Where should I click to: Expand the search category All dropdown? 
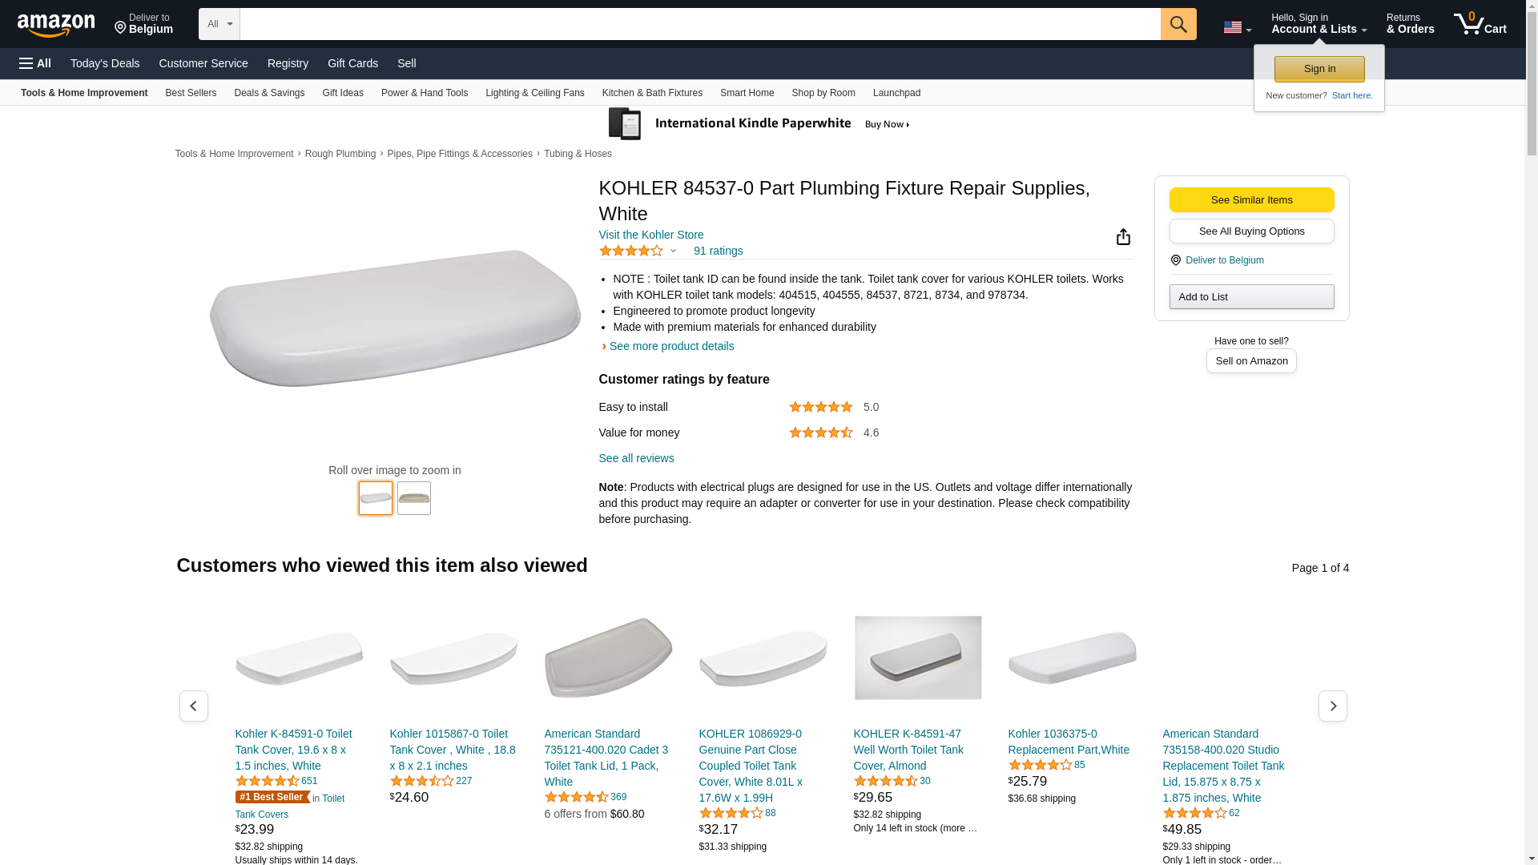click(x=219, y=24)
